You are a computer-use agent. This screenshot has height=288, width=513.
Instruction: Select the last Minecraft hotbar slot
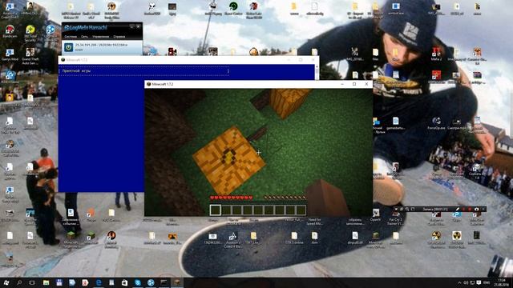pyautogui.click(x=301, y=210)
